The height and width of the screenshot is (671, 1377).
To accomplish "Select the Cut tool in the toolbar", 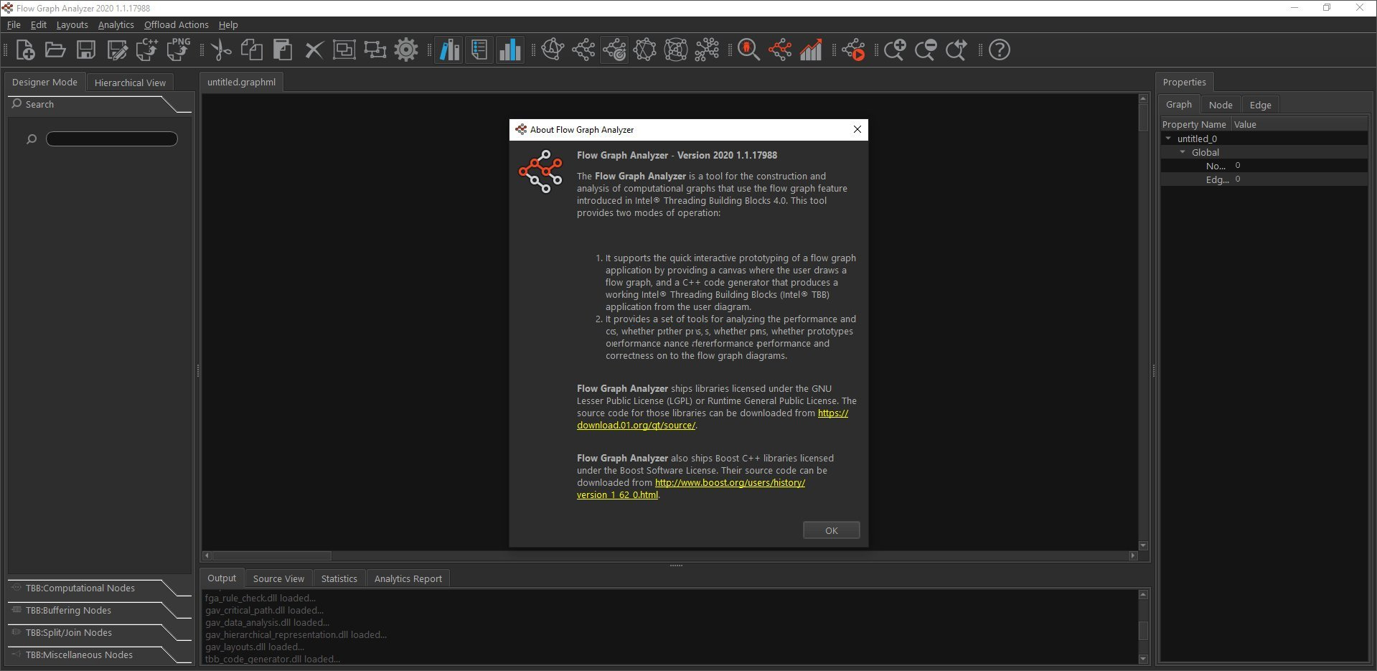I will [x=220, y=50].
